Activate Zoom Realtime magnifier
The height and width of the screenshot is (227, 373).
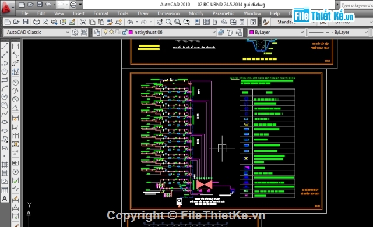168,22
